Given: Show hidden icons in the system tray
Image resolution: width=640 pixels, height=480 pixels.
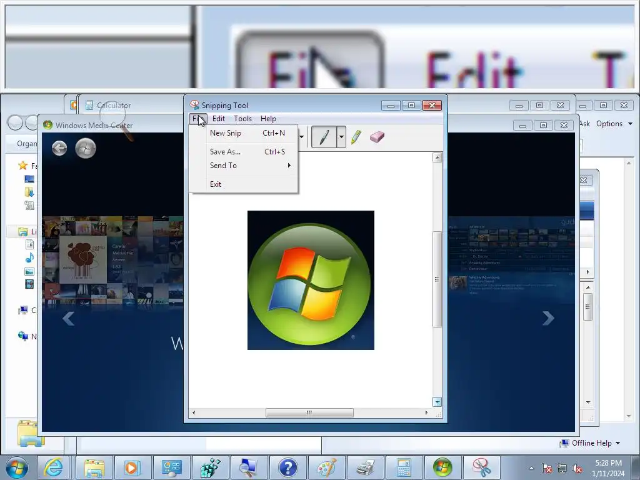Looking at the screenshot, I should (531, 468).
